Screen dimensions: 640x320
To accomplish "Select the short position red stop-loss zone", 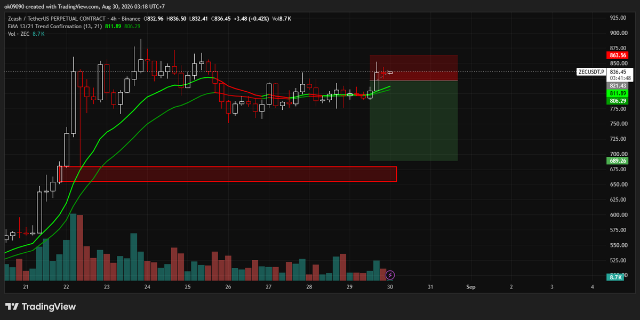I will click(414, 68).
